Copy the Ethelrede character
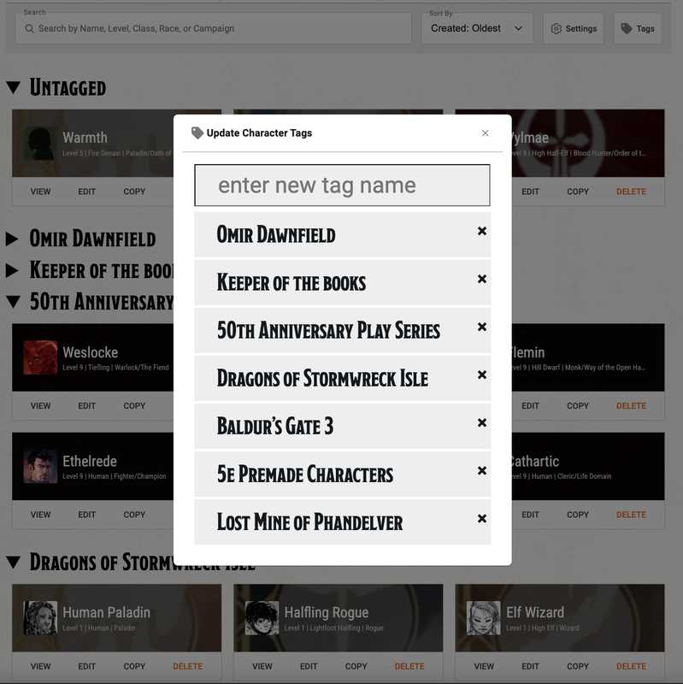 134,515
